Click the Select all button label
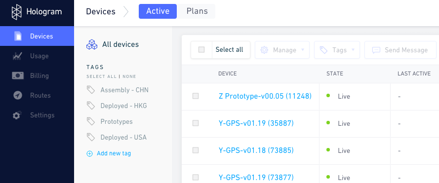This screenshot has height=183, width=439. 229,49
